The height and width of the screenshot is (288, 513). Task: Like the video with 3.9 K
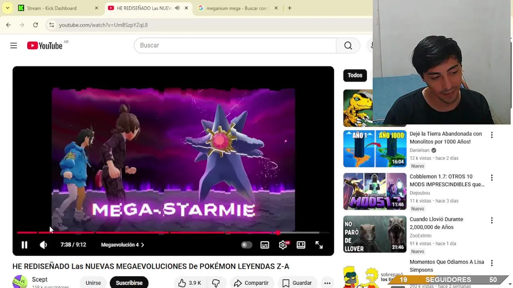coord(190,283)
